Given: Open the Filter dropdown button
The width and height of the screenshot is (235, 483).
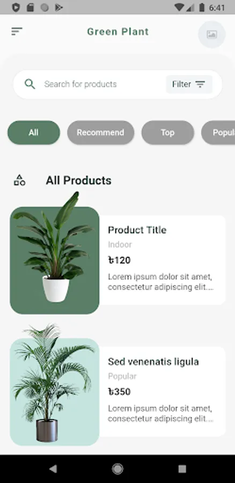Looking at the screenshot, I should 189,84.
